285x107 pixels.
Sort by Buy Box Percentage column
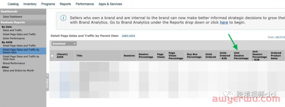point(194,56)
